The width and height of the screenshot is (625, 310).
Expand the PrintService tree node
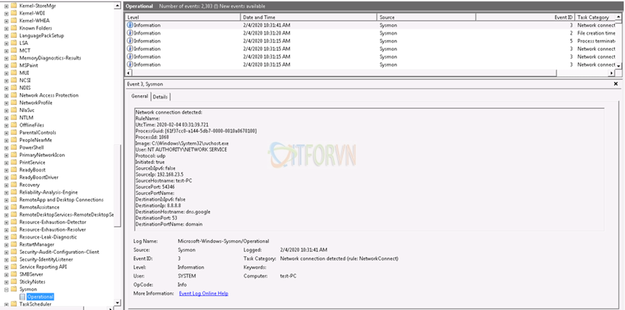[x=6, y=163]
